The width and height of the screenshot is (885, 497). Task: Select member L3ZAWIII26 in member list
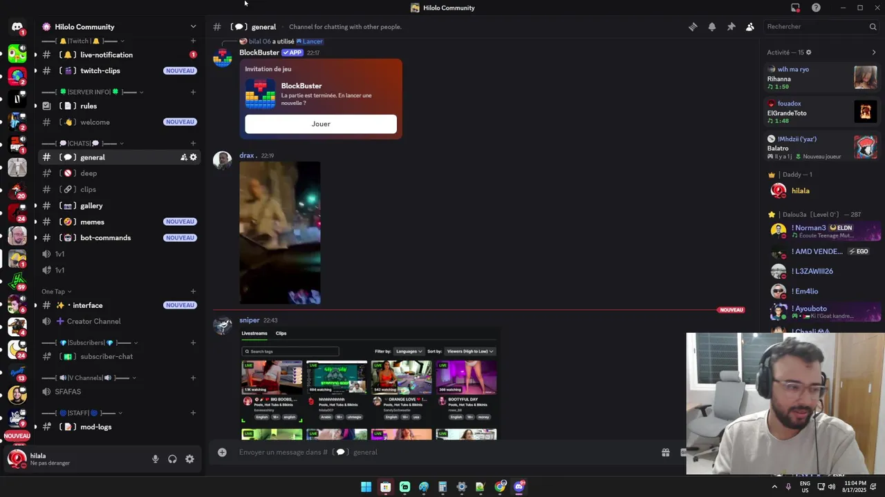(x=821, y=271)
